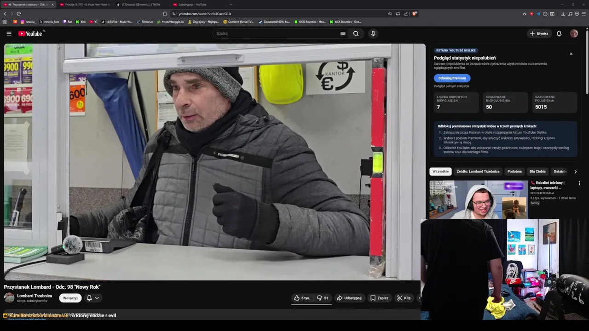
Task: Open the Zagraj.my bookmark
Action: click(x=203, y=22)
